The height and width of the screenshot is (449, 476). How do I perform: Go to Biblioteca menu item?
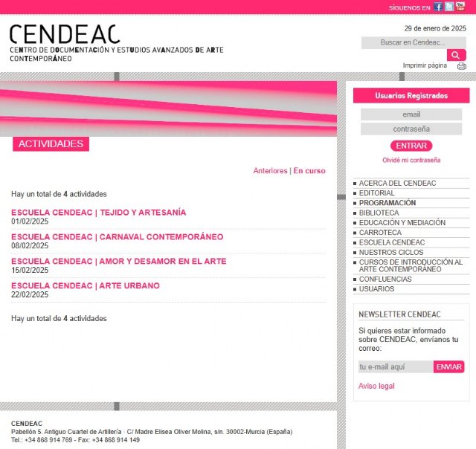[x=379, y=213]
